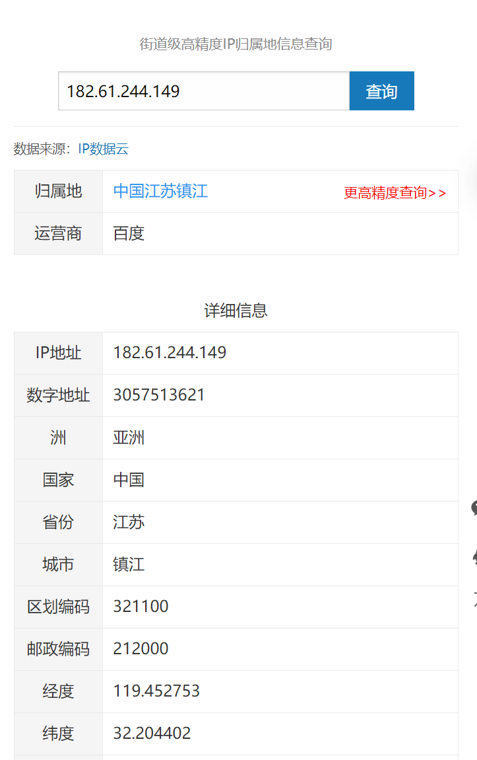
Task: Open the 中国江苏镇江 location link
Action: click(x=160, y=191)
